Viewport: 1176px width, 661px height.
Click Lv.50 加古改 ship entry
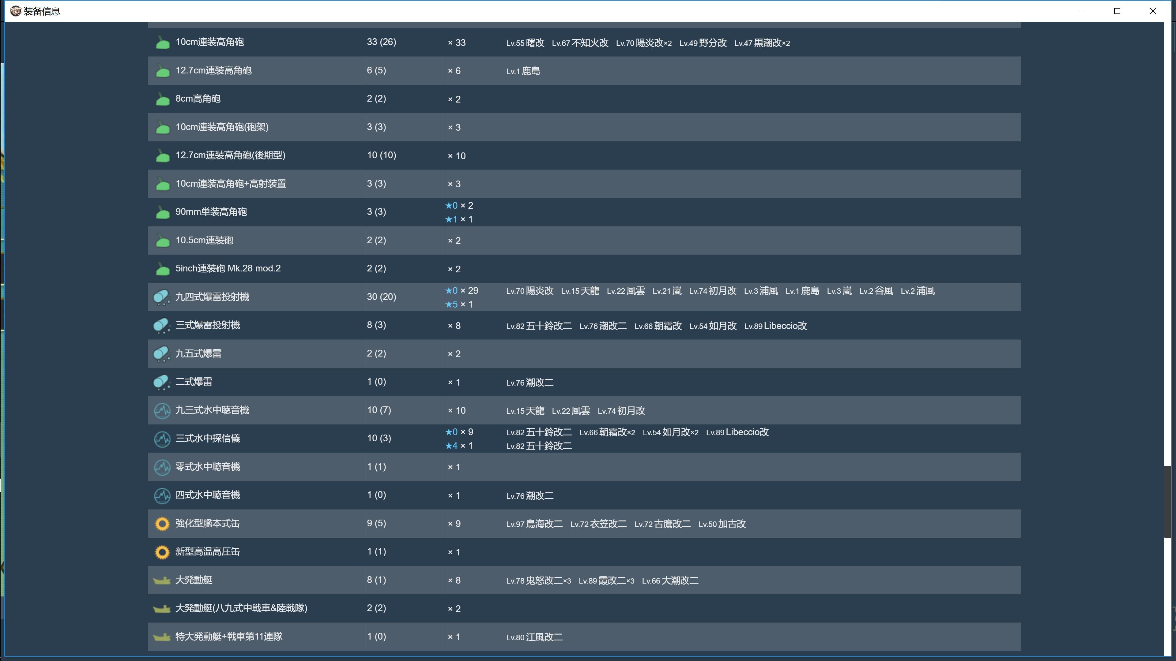click(x=722, y=524)
